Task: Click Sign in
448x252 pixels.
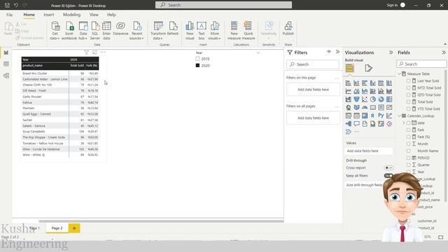Action: click(392, 5)
